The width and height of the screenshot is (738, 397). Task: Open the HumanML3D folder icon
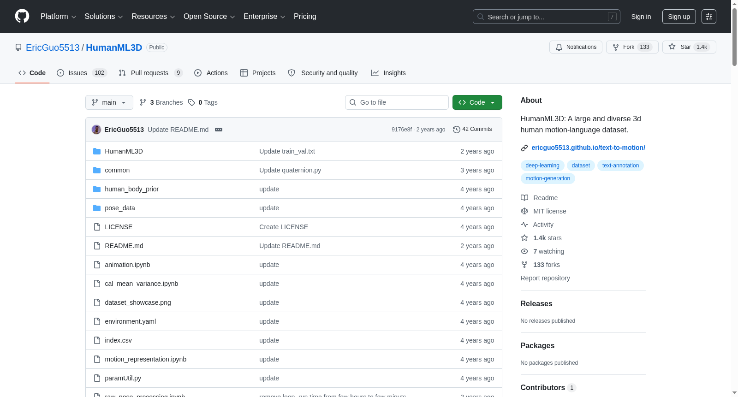tap(97, 151)
